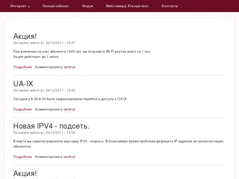This screenshot has height=179, width=239.
Task: Open Web-камера. Южный мост link
Action: click(x=127, y=6)
